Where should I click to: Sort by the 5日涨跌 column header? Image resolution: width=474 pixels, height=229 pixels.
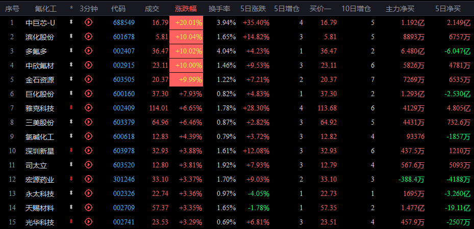[253, 9]
